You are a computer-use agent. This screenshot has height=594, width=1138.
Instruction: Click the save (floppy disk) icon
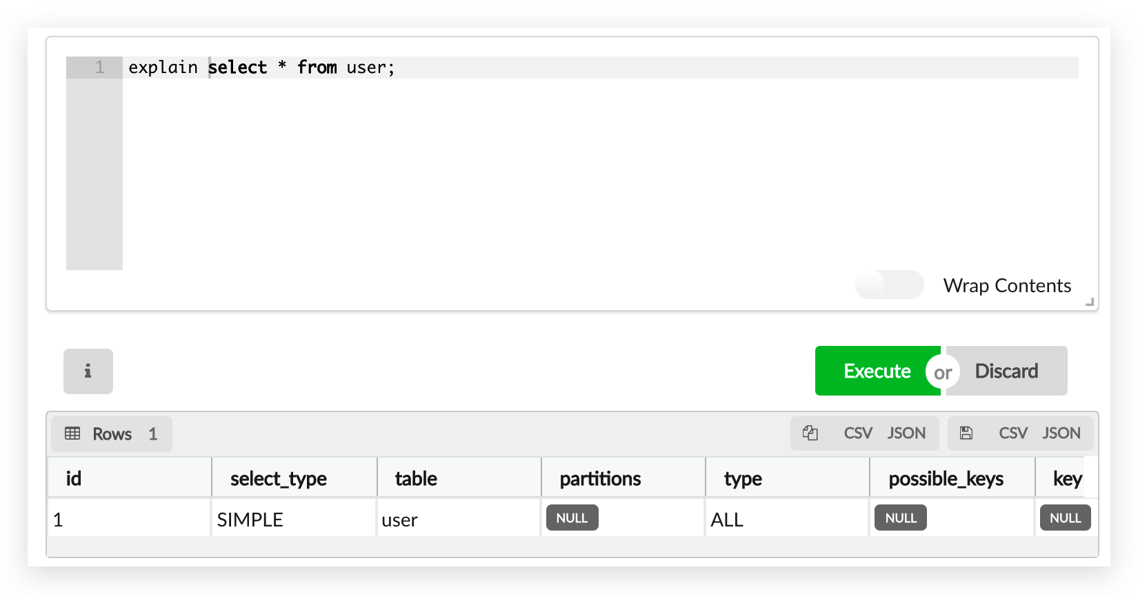[x=966, y=433]
